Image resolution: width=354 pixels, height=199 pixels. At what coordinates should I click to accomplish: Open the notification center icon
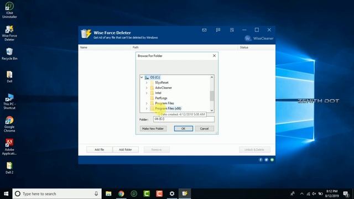tap(346, 193)
